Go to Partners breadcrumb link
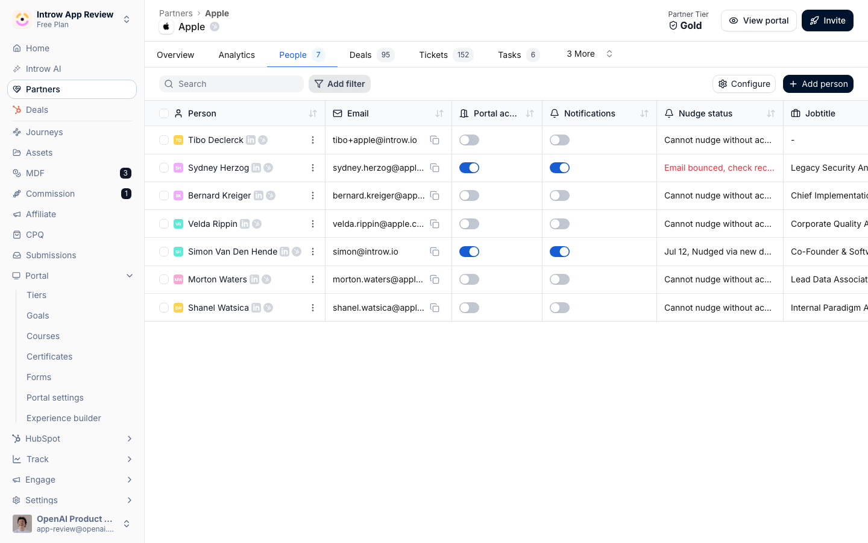Viewport: 868px width, 543px height. [x=175, y=13]
